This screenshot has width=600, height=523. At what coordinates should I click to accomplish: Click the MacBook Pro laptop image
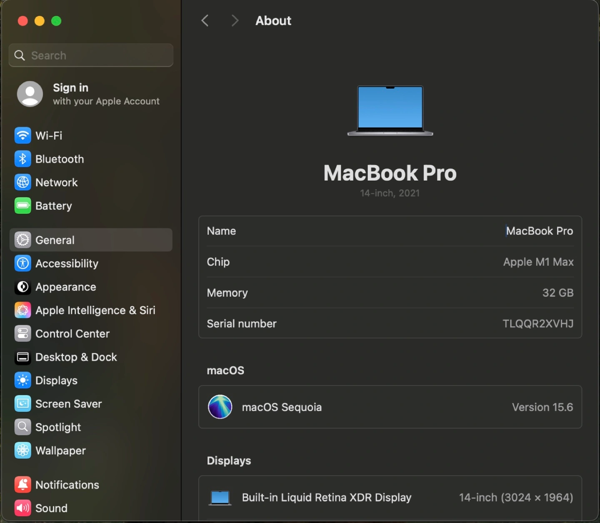coord(390,111)
